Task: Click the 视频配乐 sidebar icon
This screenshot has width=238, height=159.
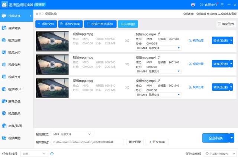Action: tap(4, 113)
